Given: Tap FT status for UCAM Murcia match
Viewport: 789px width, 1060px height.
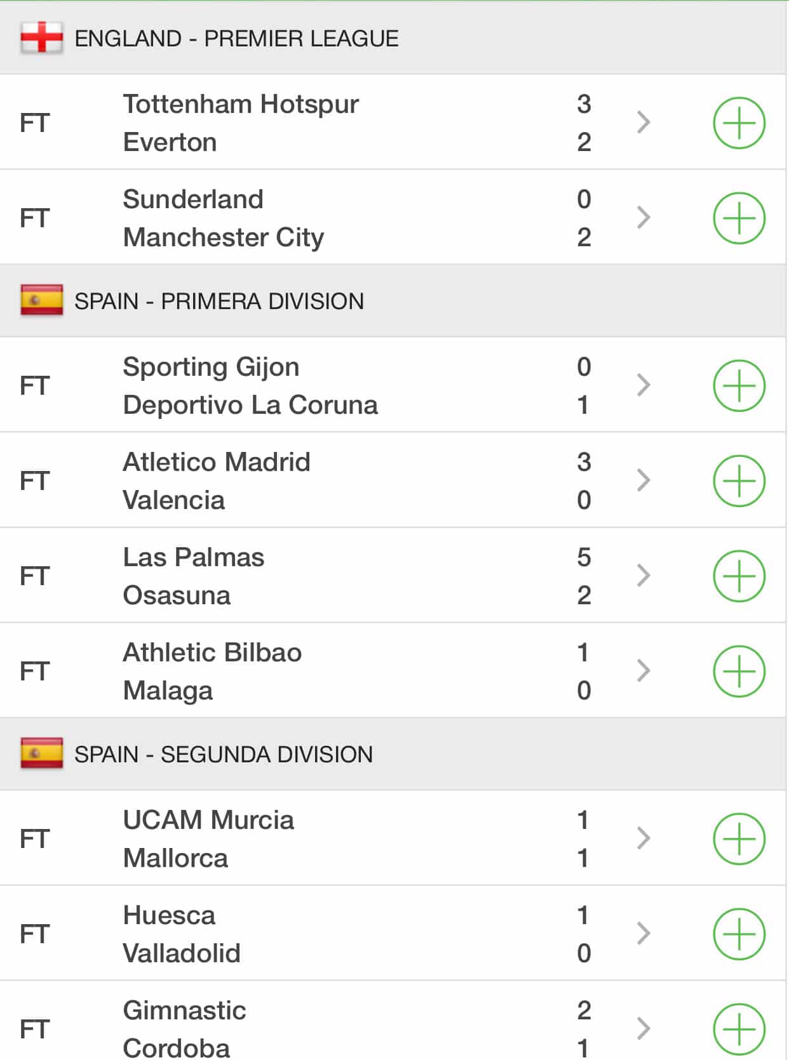Looking at the screenshot, I should click(34, 839).
